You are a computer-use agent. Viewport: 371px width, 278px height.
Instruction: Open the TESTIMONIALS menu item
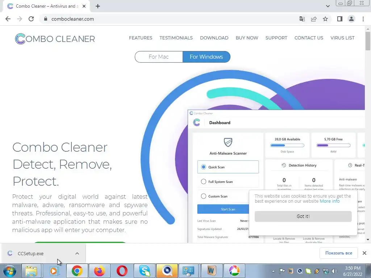[x=176, y=38]
